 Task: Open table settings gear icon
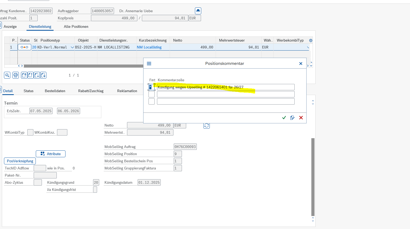pyautogui.click(x=311, y=41)
